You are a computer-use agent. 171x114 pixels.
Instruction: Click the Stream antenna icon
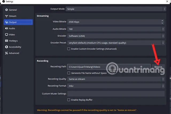click(x=7, y=16)
